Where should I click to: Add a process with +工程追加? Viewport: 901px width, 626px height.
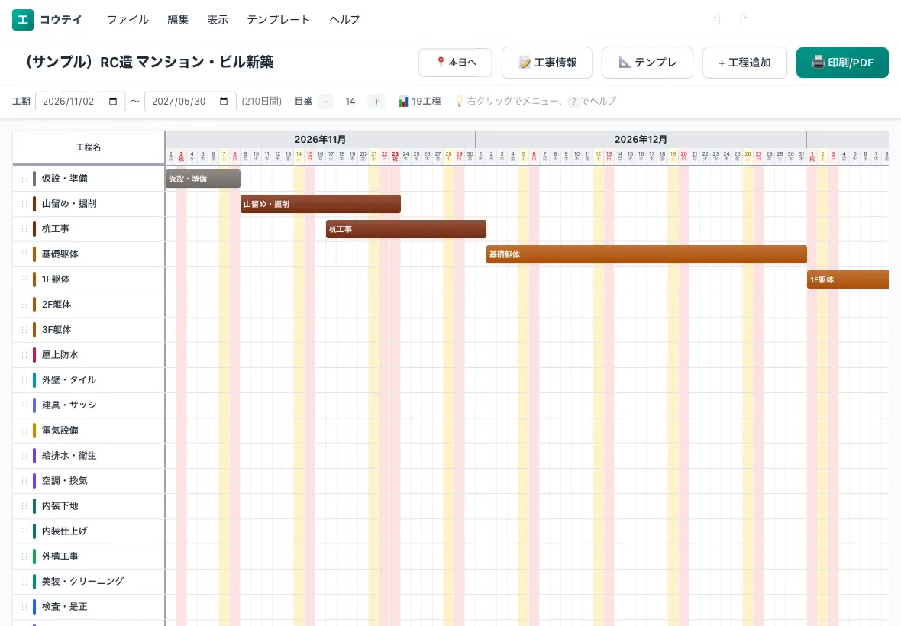click(744, 63)
